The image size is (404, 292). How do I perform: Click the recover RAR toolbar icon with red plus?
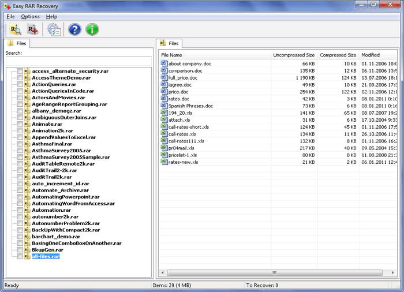pos(33,29)
